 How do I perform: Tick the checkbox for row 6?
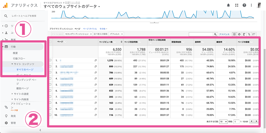click(x=50, y=91)
